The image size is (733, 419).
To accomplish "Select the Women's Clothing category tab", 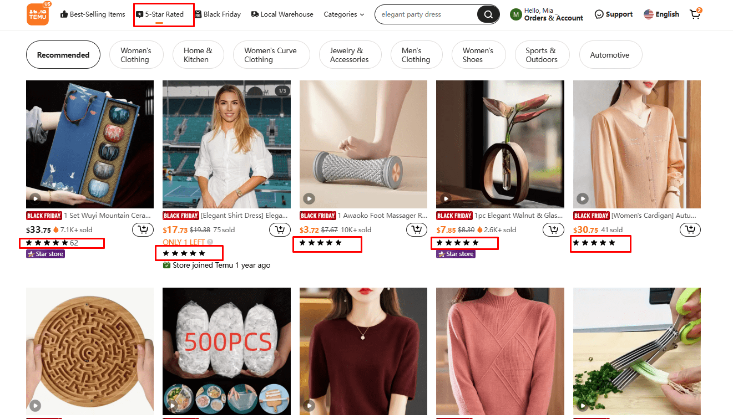I will (x=135, y=55).
